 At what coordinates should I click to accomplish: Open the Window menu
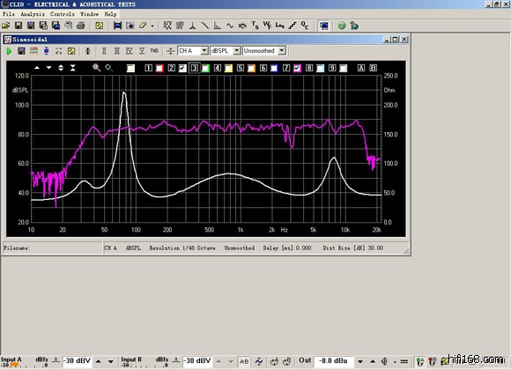pyautogui.click(x=89, y=14)
